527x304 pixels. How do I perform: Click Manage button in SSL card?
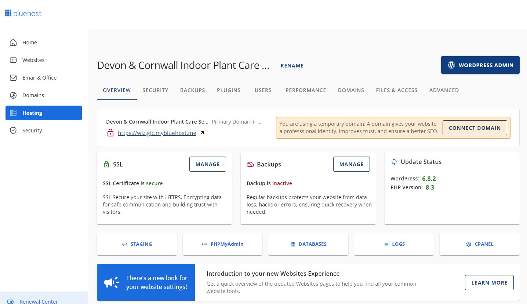208,164
